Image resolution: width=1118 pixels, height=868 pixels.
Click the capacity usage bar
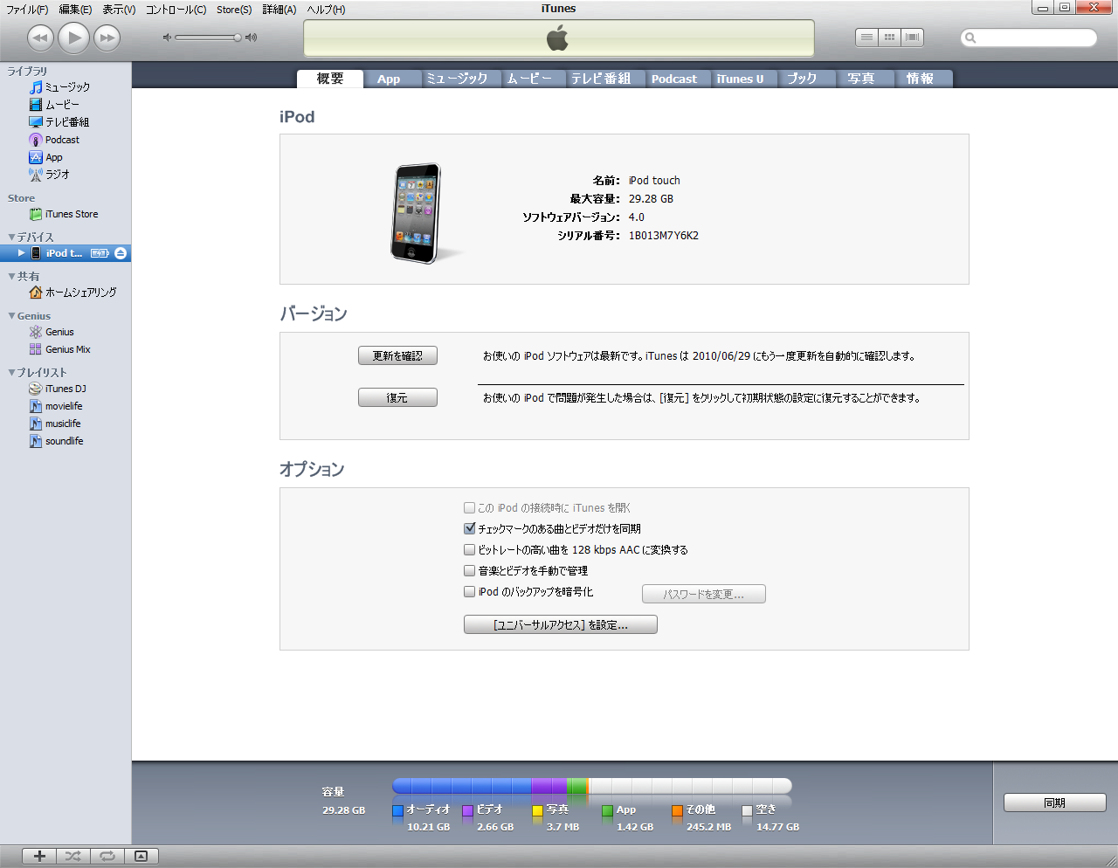592,786
